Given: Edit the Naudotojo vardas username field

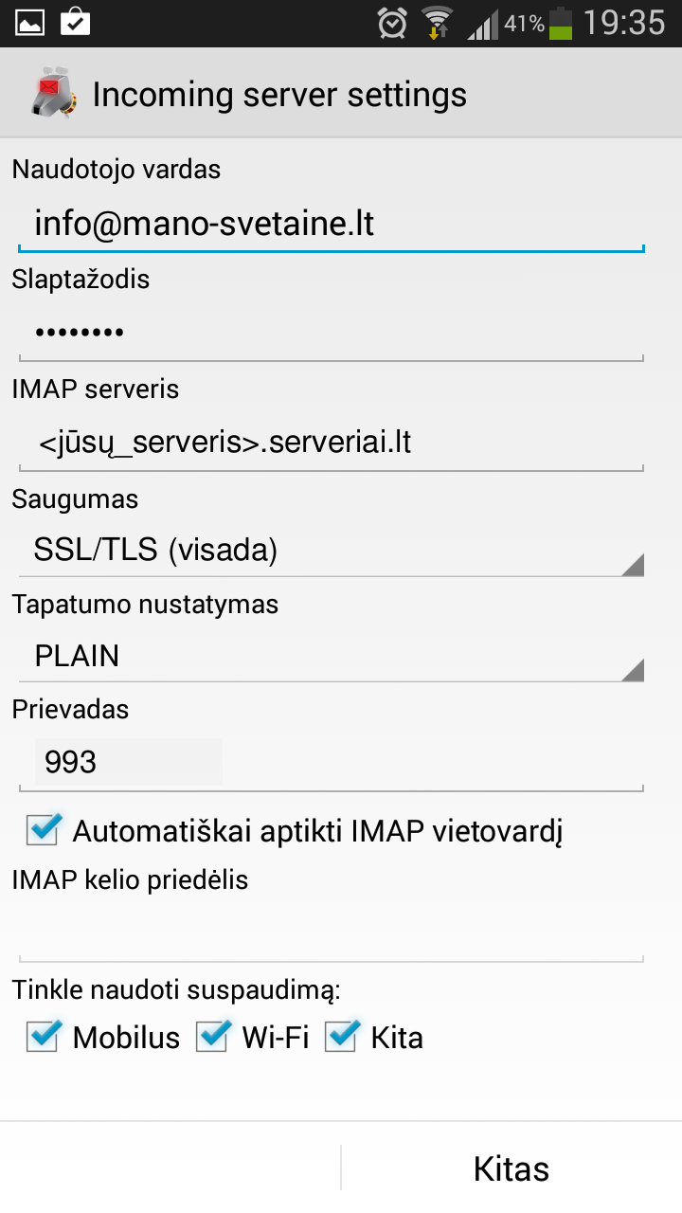Looking at the screenshot, I should coord(332,225).
